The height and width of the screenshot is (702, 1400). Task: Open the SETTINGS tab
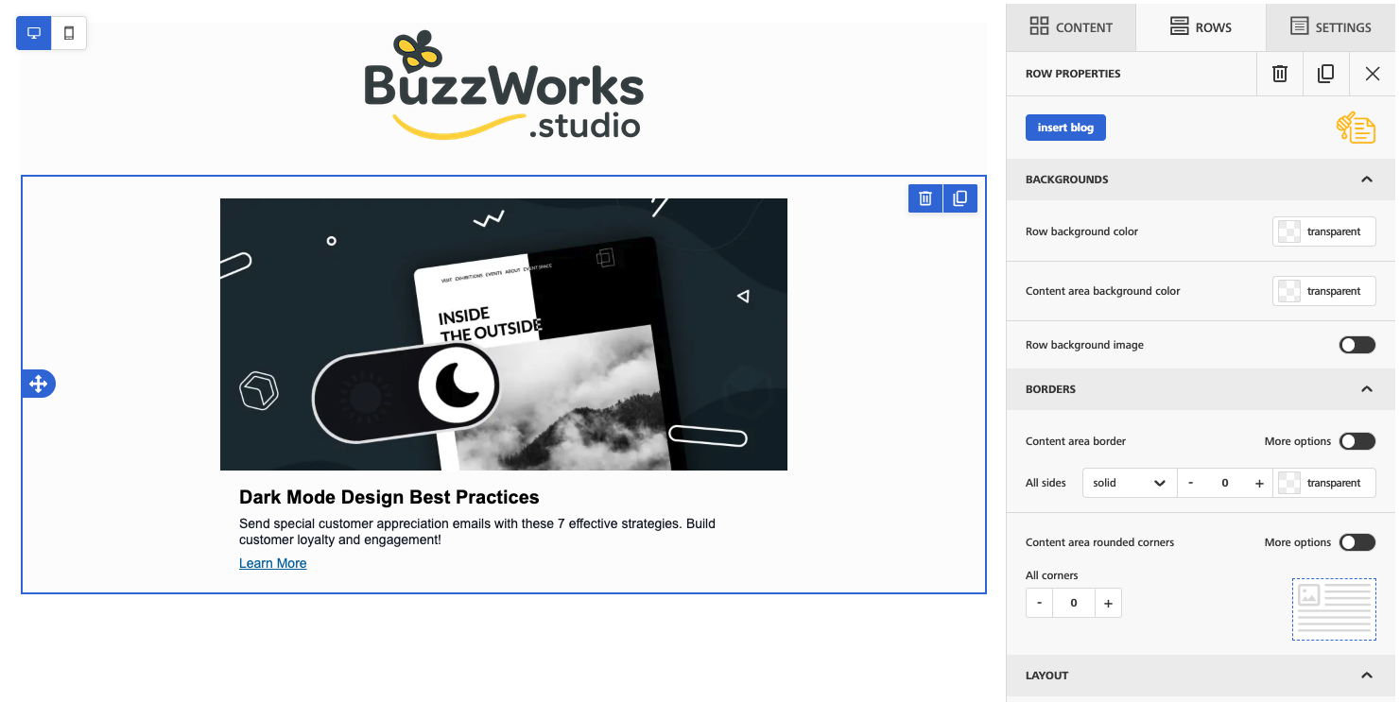(x=1333, y=27)
